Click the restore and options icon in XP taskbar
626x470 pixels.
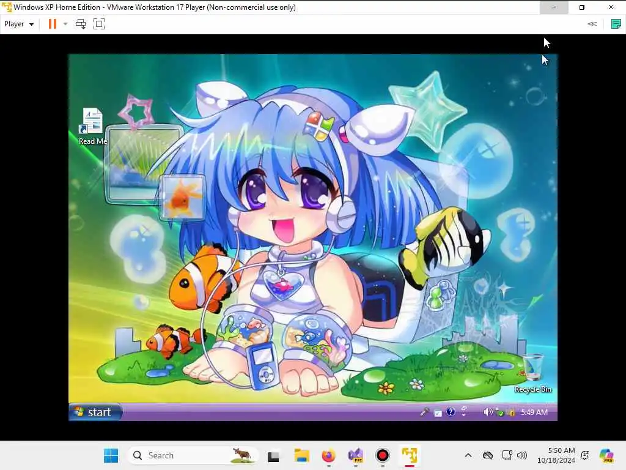tap(464, 412)
